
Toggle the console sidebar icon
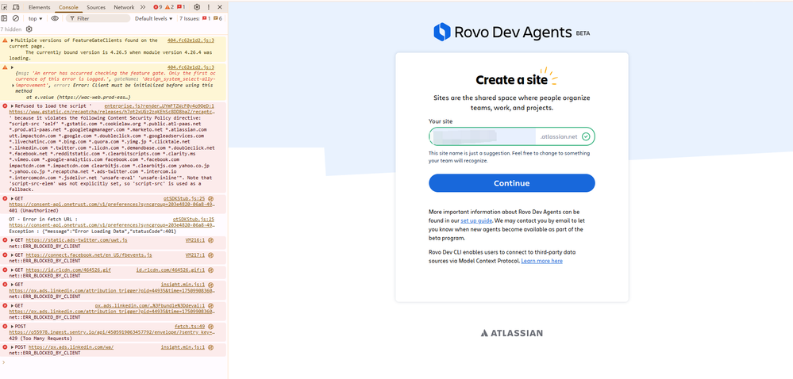5,18
